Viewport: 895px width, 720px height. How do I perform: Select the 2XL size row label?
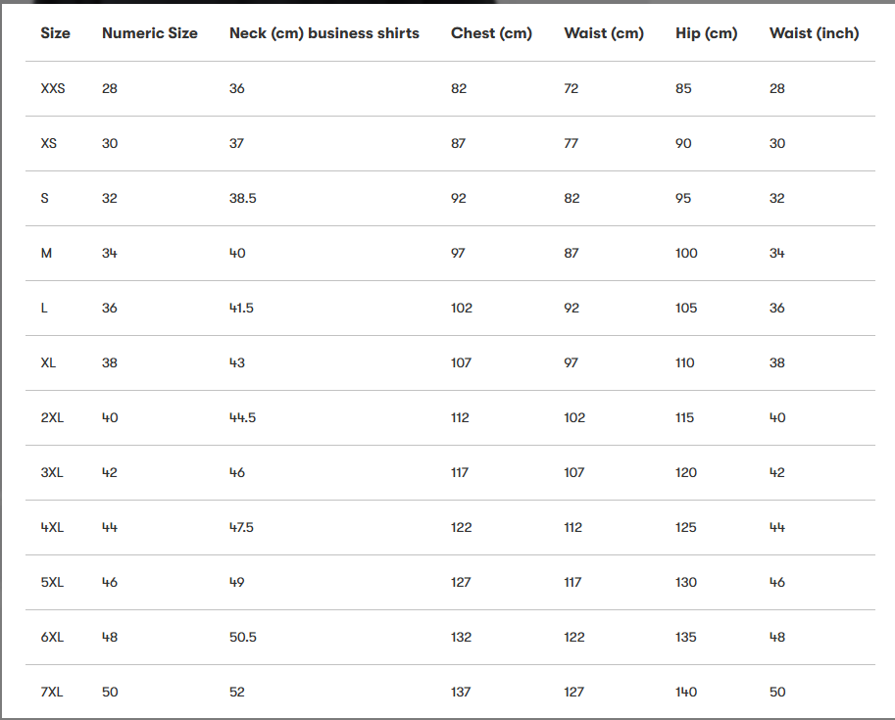(x=51, y=417)
